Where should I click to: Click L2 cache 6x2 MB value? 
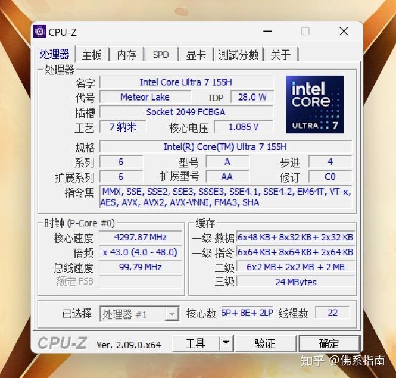pos(295,267)
